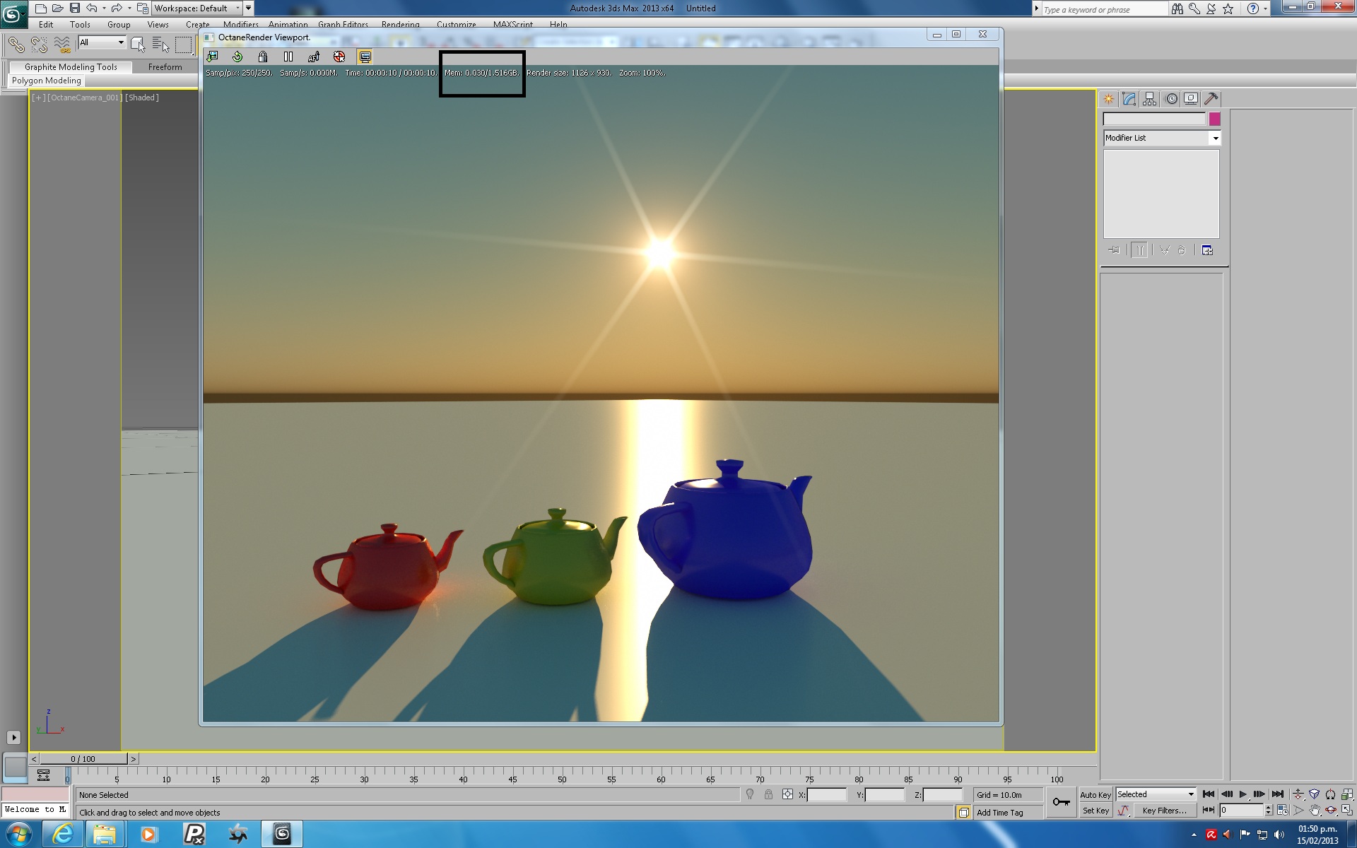This screenshot has height=848, width=1357.
Task: Open the Create panel star tab
Action: coord(1108,99)
